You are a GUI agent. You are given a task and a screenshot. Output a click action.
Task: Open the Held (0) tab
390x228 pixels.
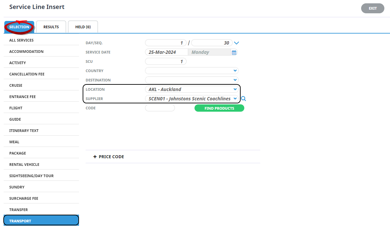tap(83, 27)
